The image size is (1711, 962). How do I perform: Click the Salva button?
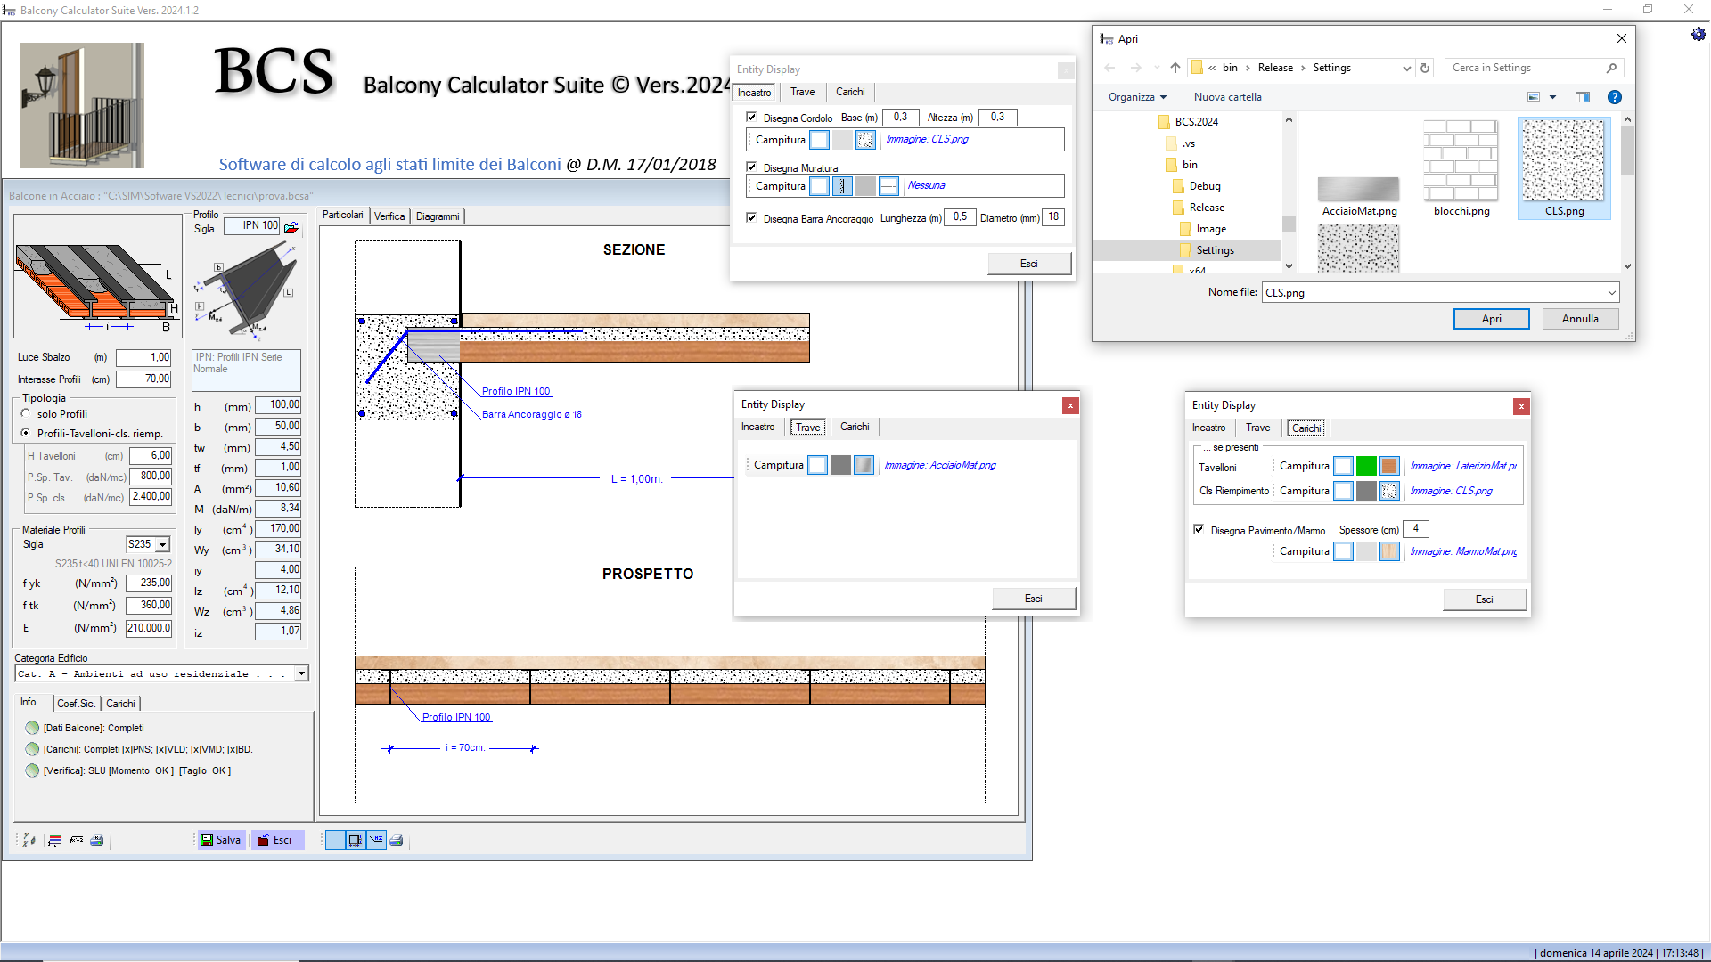(x=221, y=840)
